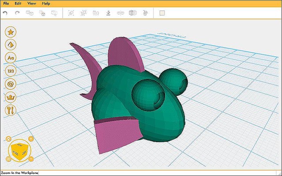Click the minus zoom-out button
282x176 pixels.
(x=31, y=159)
